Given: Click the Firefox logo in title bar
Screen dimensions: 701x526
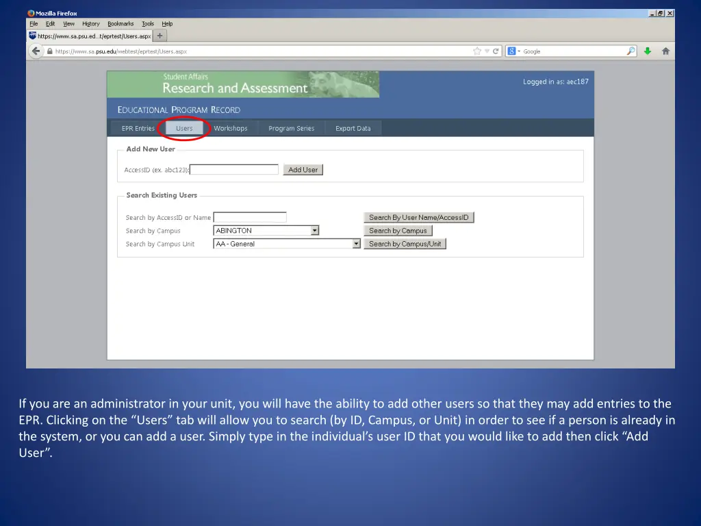Looking at the screenshot, I should [x=31, y=14].
